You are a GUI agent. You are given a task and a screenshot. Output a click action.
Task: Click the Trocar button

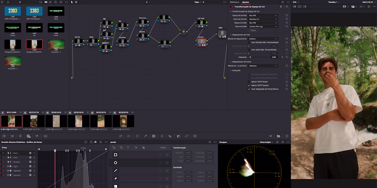point(253,30)
